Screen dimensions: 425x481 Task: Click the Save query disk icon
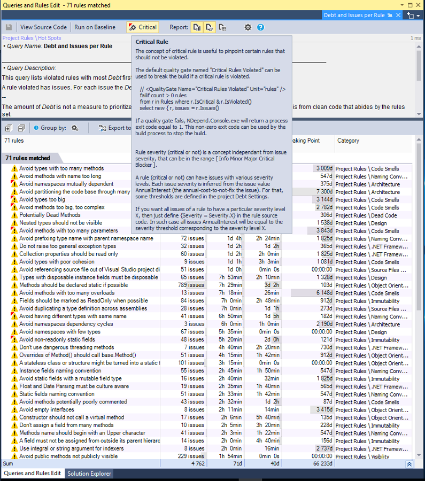9,27
